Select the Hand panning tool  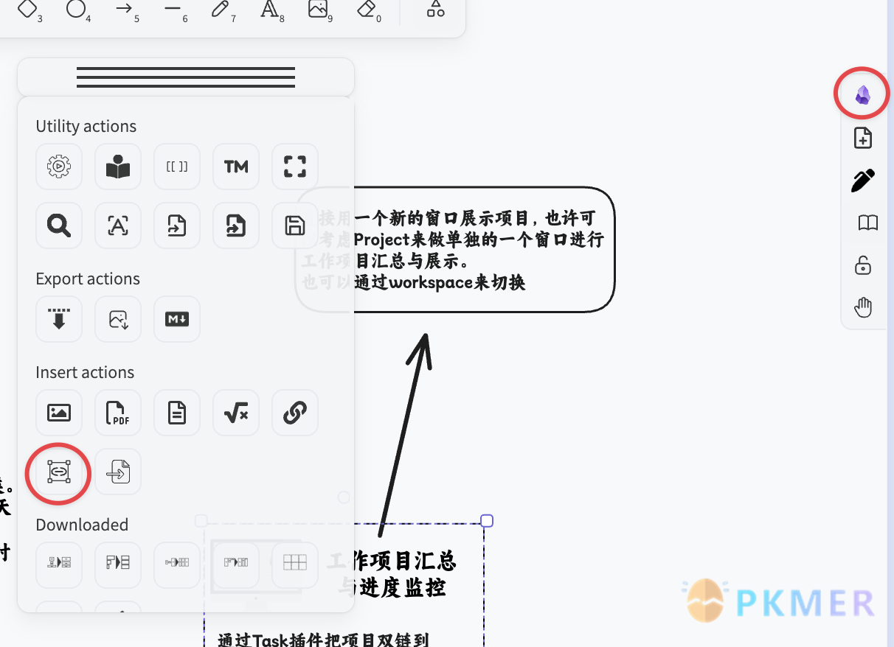tap(862, 307)
